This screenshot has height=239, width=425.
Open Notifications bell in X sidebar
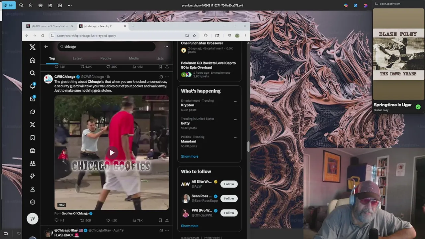(33, 86)
